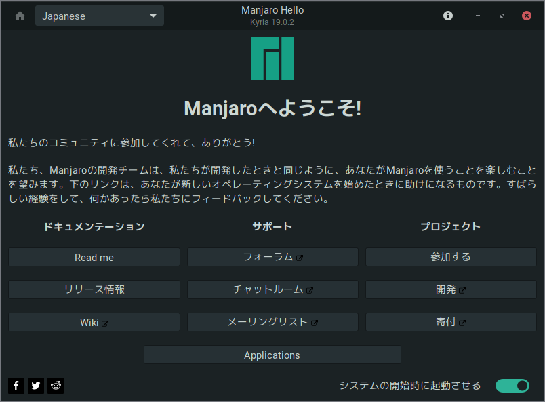Toggle the システムの開始時に起動させる switch
Image resolution: width=545 pixels, height=402 pixels.
click(x=512, y=386)
